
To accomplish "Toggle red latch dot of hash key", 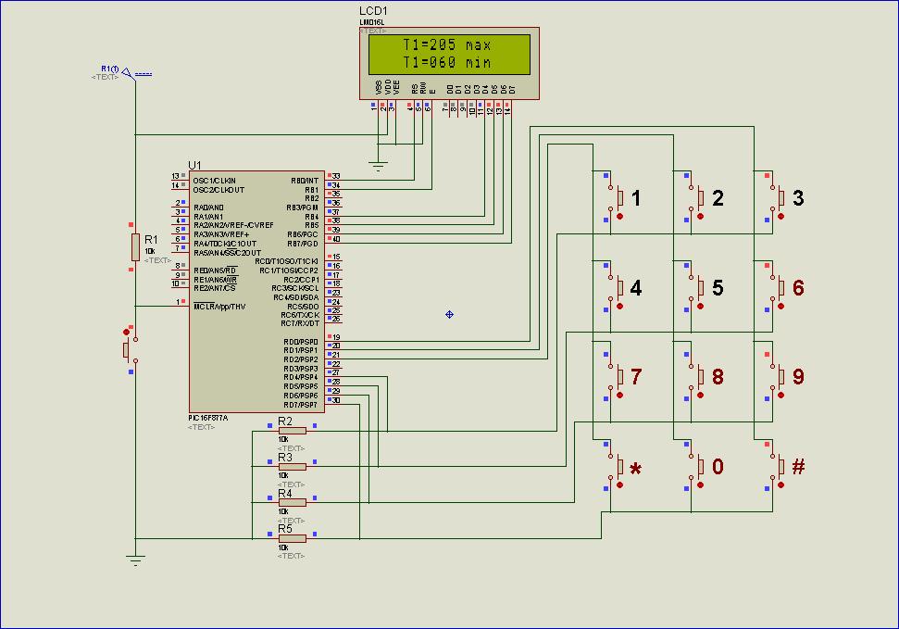I will [780, 484].
